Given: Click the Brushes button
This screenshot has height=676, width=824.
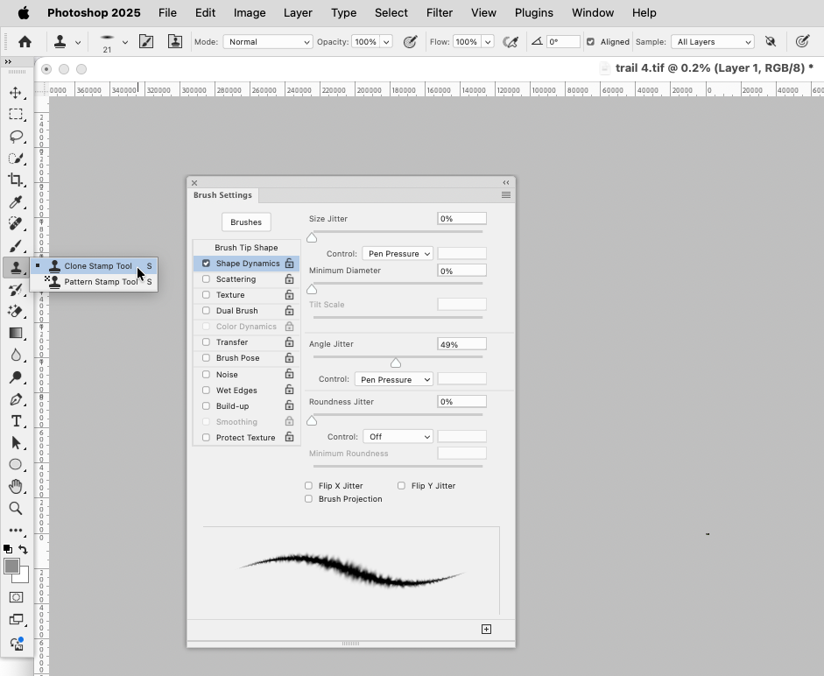Looking at the screenshot, I should [246, 222].
